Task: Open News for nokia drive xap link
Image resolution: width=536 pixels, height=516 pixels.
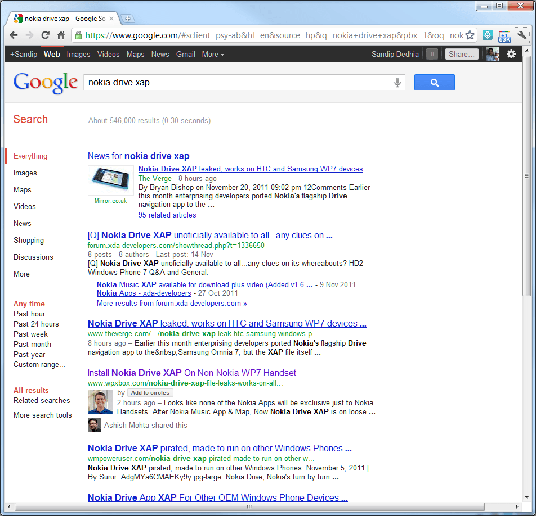Action: click(x=139, y=156)
